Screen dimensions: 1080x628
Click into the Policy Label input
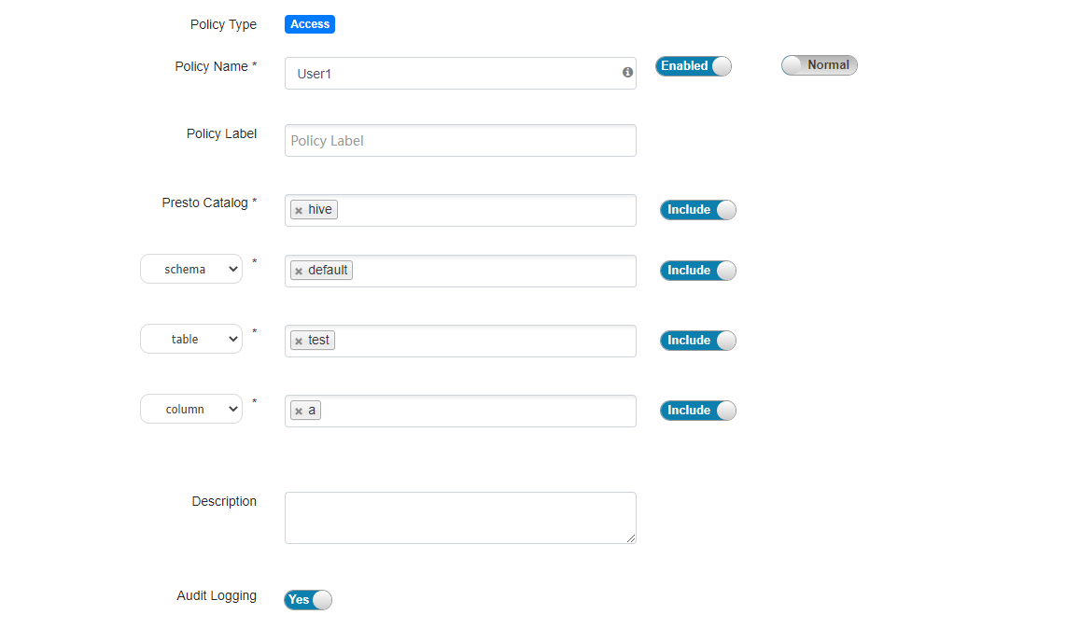460,141
